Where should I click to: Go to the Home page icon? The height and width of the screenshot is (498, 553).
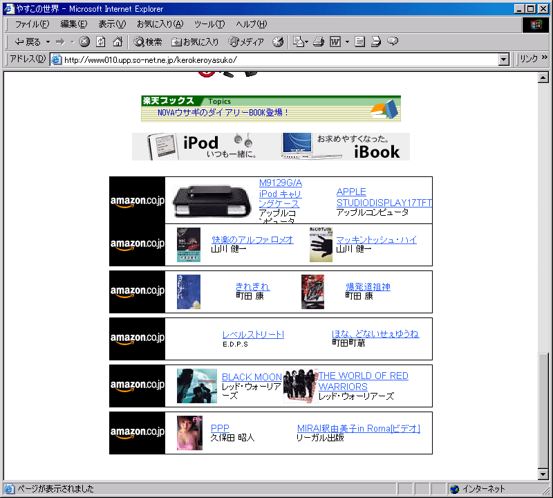pyautogui.click(x=118, y=42)
